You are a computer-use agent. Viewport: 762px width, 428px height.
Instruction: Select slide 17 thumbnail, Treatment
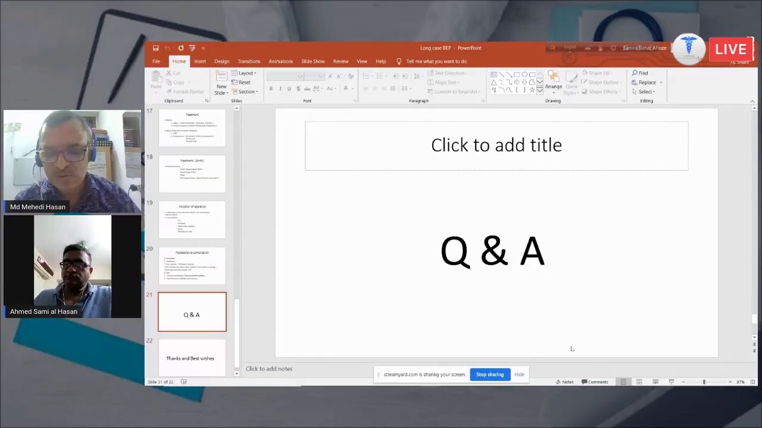pyautogui.click(x=192, y=127)
